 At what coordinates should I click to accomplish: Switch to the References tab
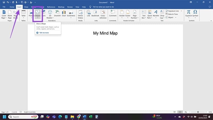pos(51,7)
